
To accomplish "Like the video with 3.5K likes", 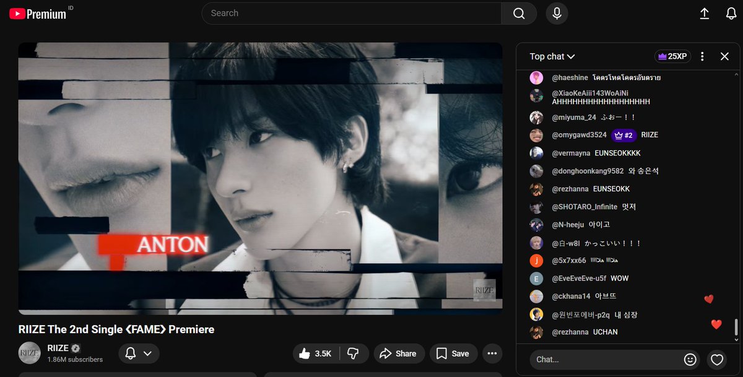I will point(316,353).
